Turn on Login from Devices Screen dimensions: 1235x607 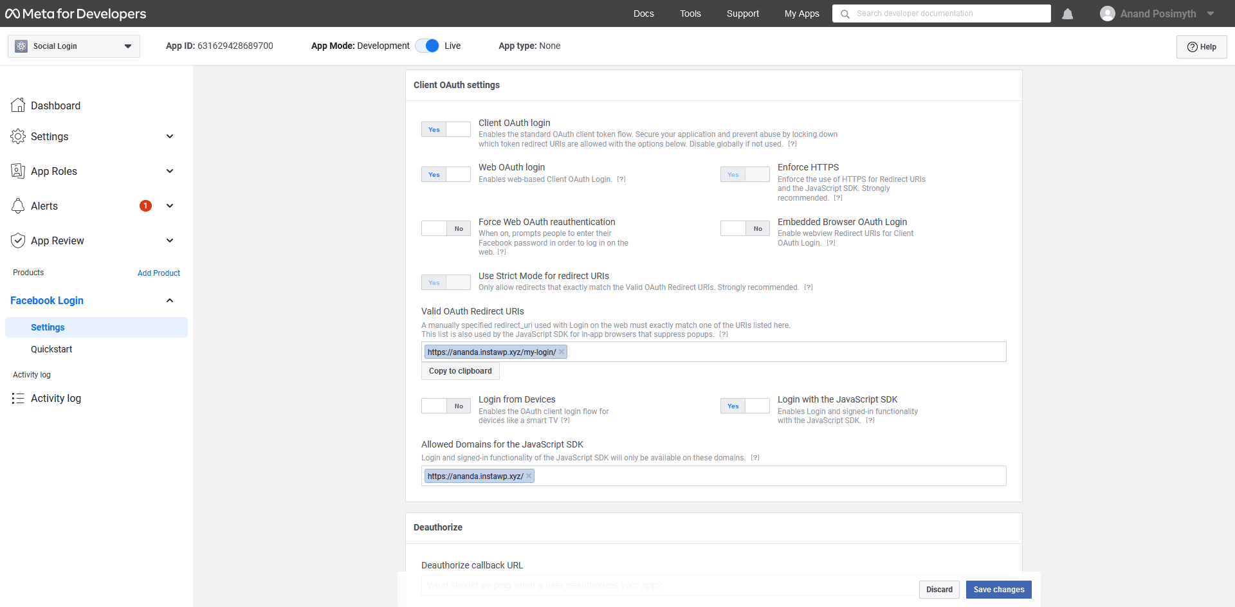[x=445, y=406]
